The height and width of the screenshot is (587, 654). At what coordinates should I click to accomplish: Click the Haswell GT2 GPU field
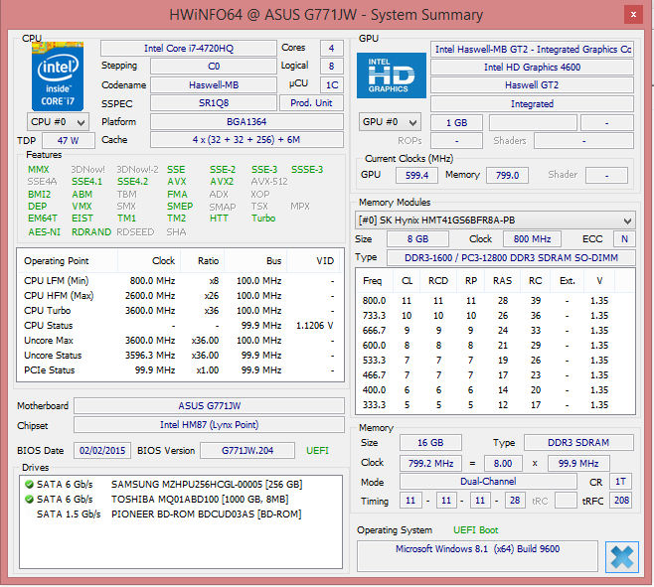pyautogui.click(x=532, y=85)
